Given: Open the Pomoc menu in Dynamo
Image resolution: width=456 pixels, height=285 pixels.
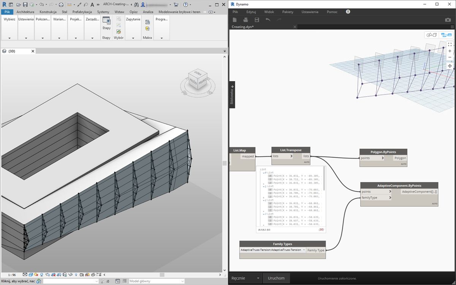Looking at the screenshot, I should pyautogui.click(x=332, y=12).
